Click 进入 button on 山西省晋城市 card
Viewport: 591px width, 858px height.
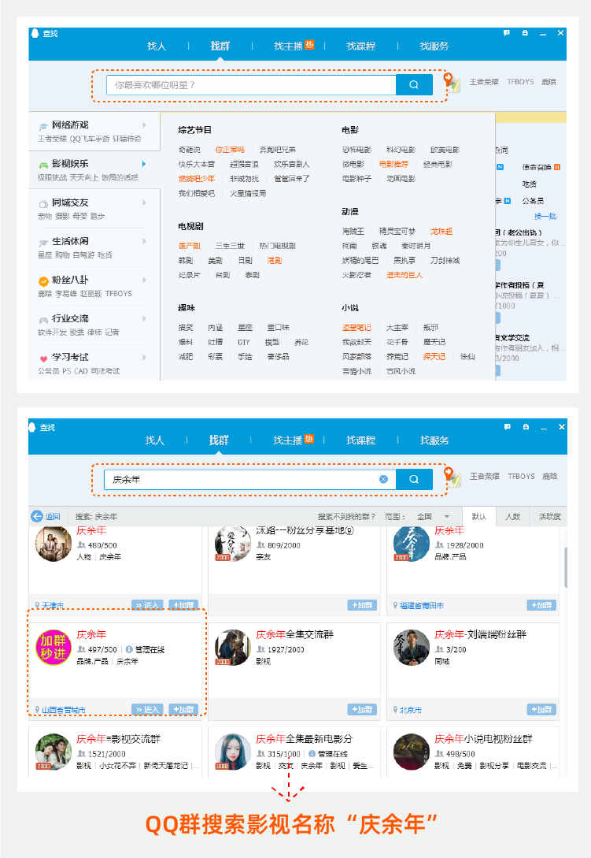[x=147, y=710]
